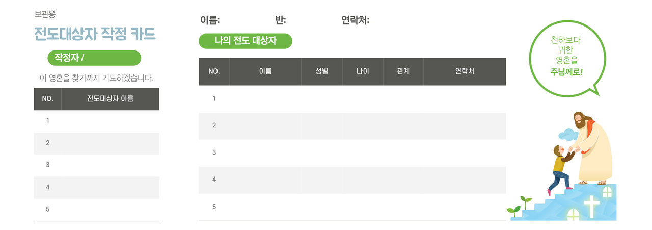Viewport: 652px width, 230px height.
Task: Click the '전도대상자 작정 카드' title
Action: point(95,34)
